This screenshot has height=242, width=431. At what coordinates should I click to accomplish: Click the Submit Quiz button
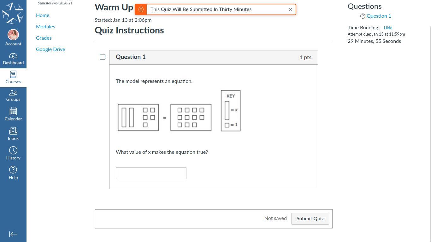pyautogui.click(x=310, y=219)
